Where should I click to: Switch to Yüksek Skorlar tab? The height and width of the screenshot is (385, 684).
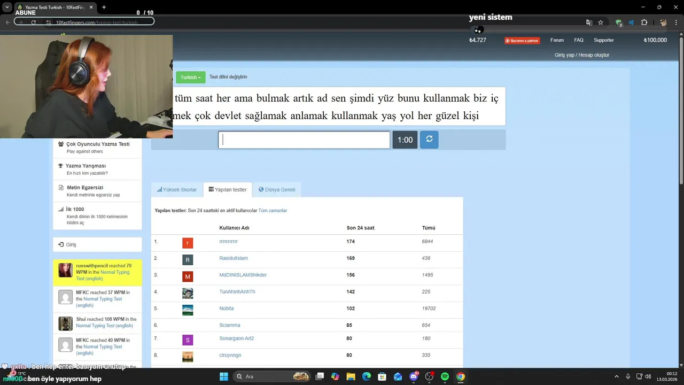177,190
